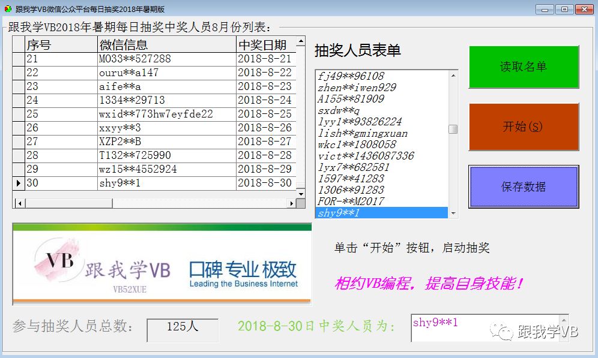Click the green 读取名单 button
Screen dimensions: 598x358
[x=524, y=67]
